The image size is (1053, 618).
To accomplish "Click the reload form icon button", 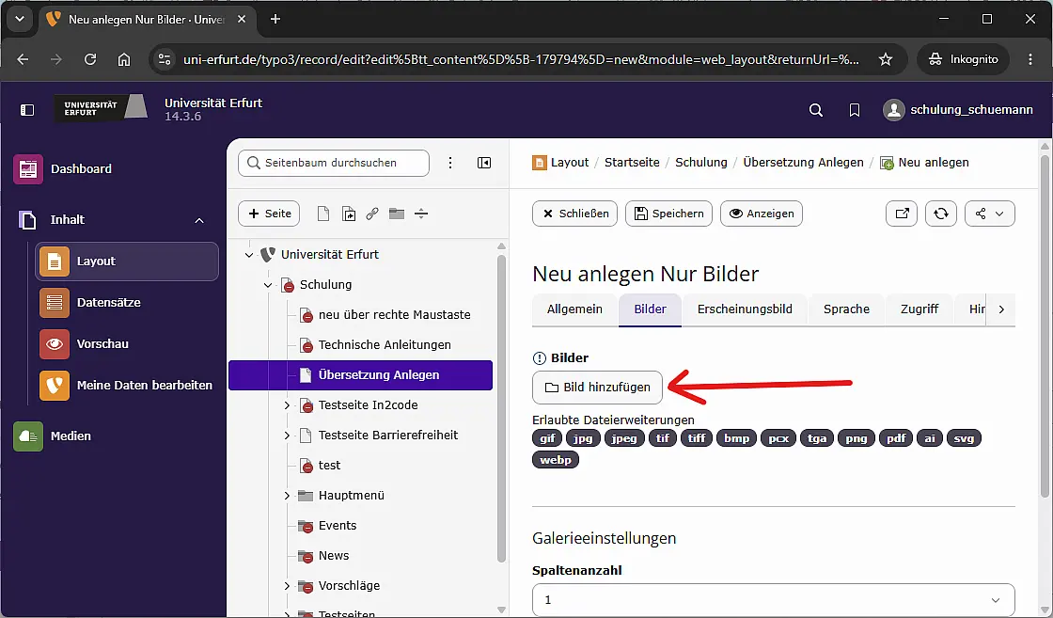I will pos(941,214).
